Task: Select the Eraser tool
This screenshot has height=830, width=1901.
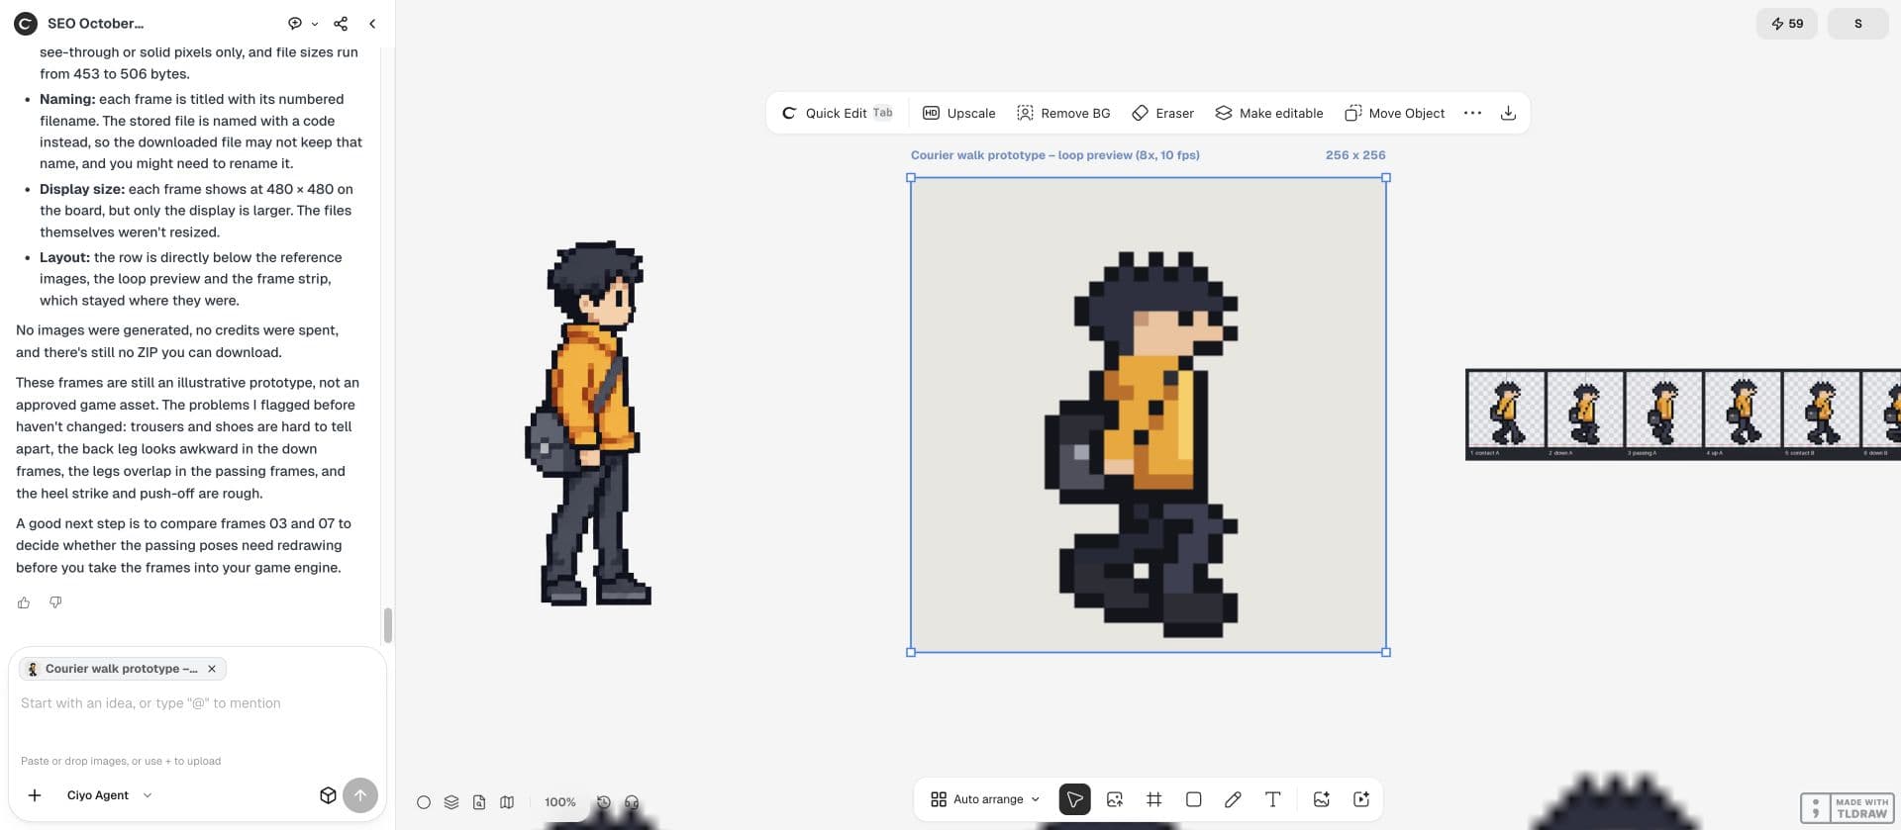Action: pyautogui.click(x=1163, y=113)
